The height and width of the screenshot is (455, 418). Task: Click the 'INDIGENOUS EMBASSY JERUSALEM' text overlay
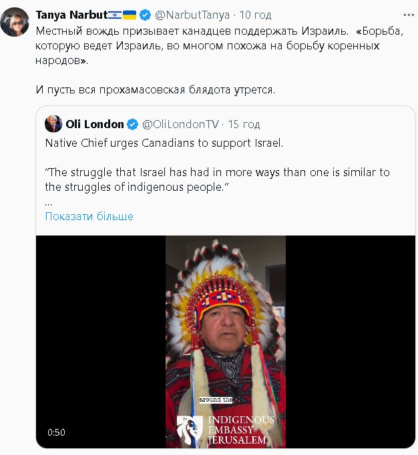point(240,430)
